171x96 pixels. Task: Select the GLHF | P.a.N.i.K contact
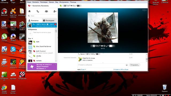(41, 52)
